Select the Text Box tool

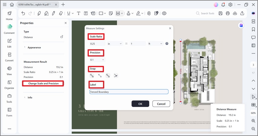[86, 13]
